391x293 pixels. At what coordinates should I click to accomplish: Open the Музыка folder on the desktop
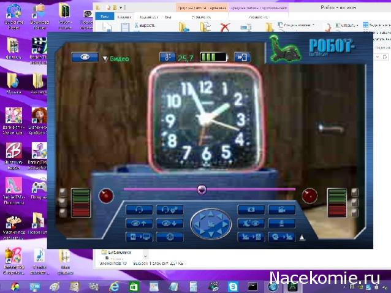[x=13, y=84]
